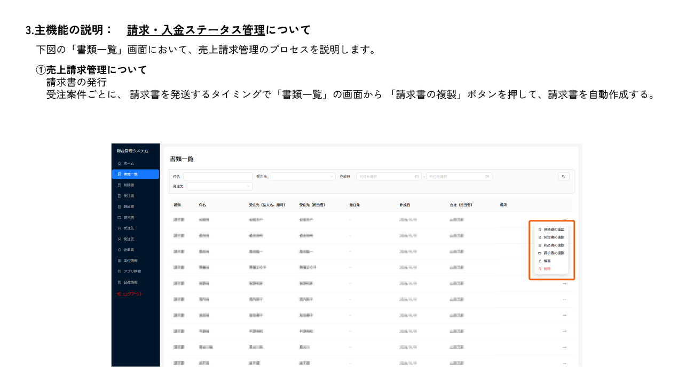Click the 自社(担当者) column header
694x390 pixels.
(461, 205)
